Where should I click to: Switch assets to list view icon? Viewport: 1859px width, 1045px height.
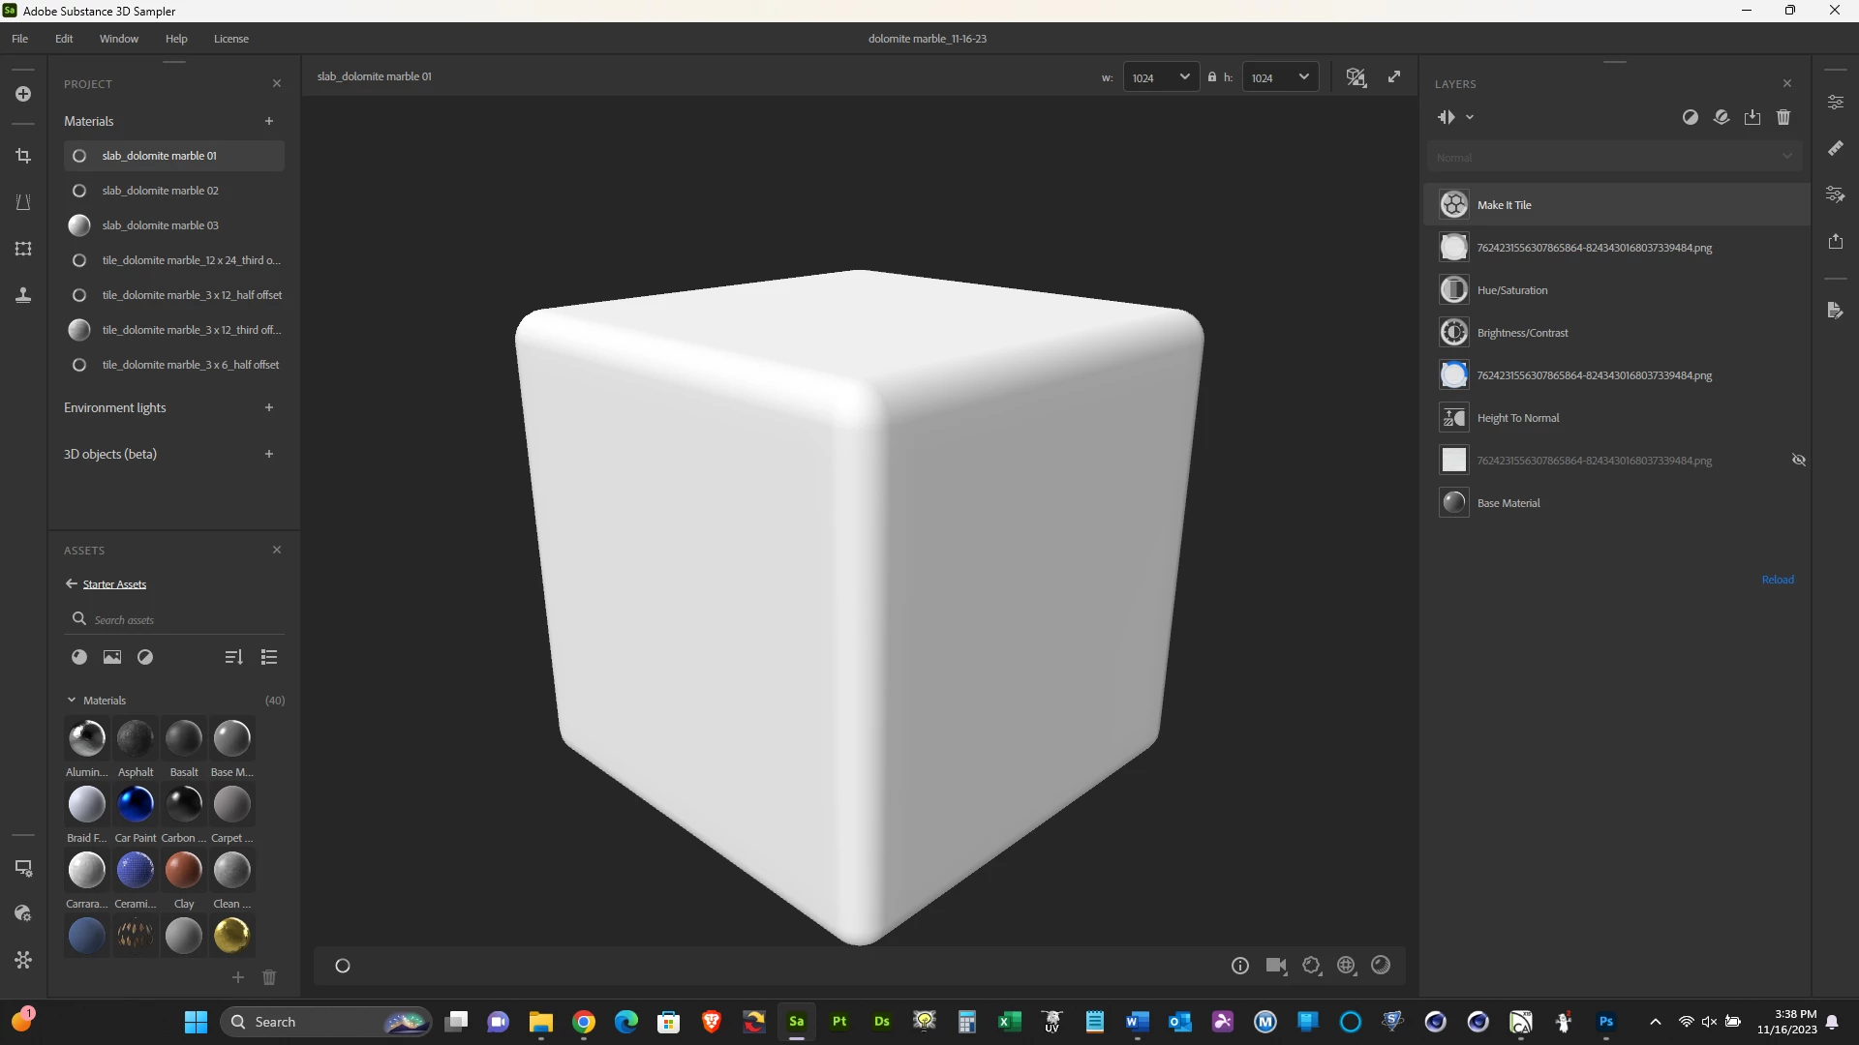(x=269, y=657)
